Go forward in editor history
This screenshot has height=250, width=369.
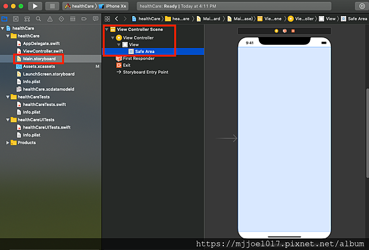tap(125, 19)
